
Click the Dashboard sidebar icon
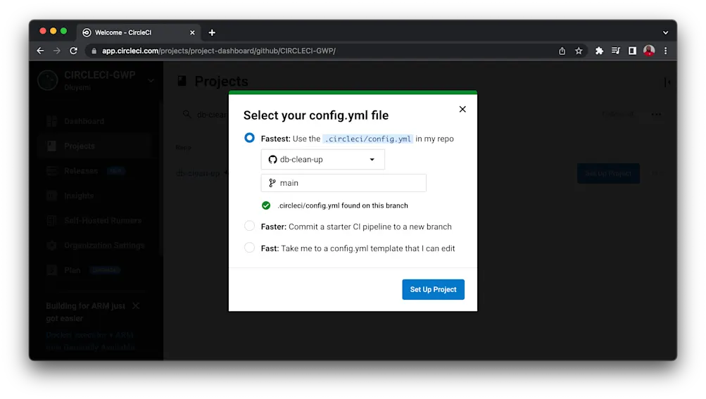pos(52,121)
